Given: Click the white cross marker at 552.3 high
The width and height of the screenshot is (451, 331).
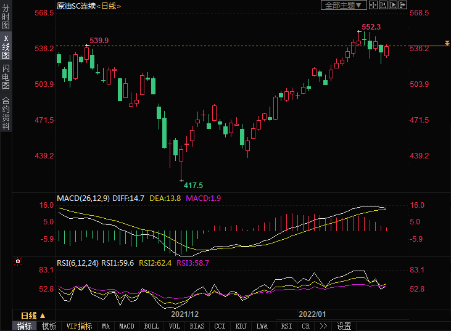Looking at the screenshot, I should [x=359, y=31].
